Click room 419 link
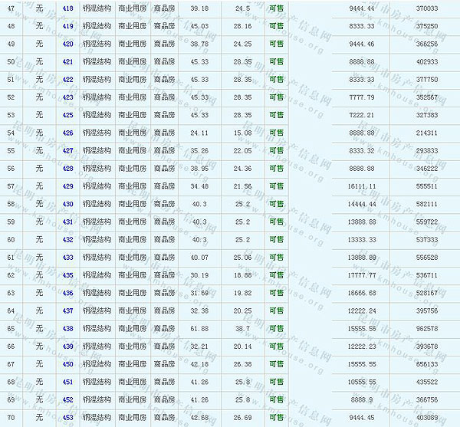460x427 pixels. coord(68,26)
